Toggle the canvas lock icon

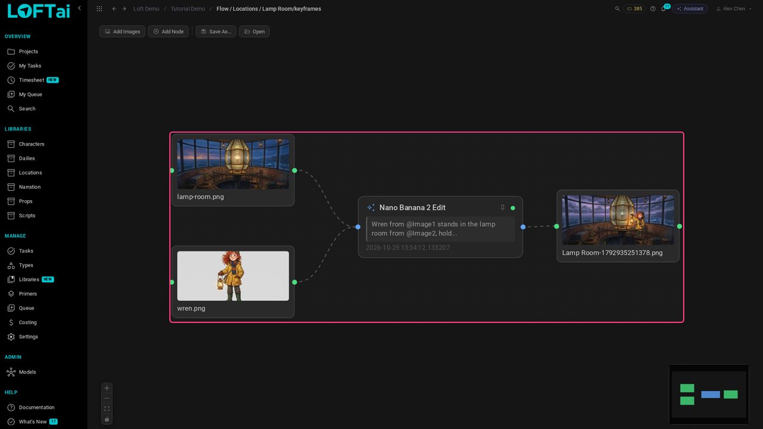click(107, 419)
